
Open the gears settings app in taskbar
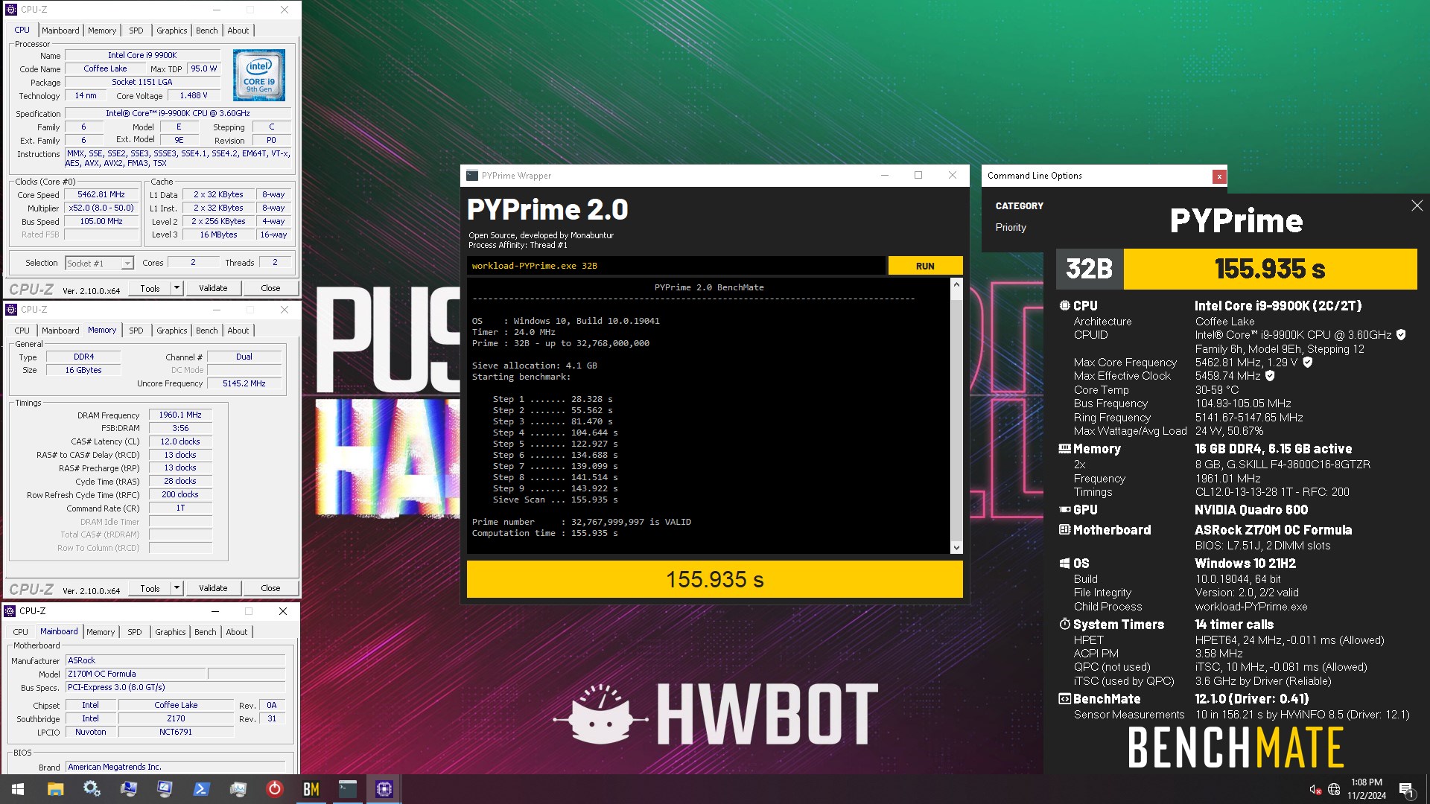pos(92,789)
